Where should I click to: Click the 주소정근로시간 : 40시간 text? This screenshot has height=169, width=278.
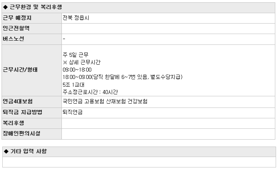pos(90,92)
